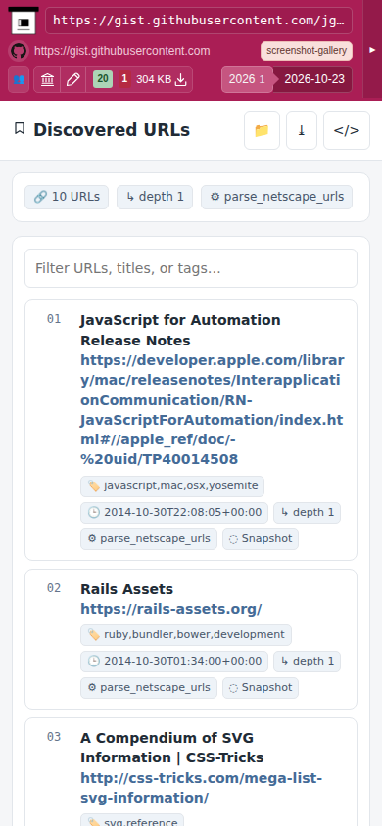Expand the side panel with the arrow

point(372,50)
